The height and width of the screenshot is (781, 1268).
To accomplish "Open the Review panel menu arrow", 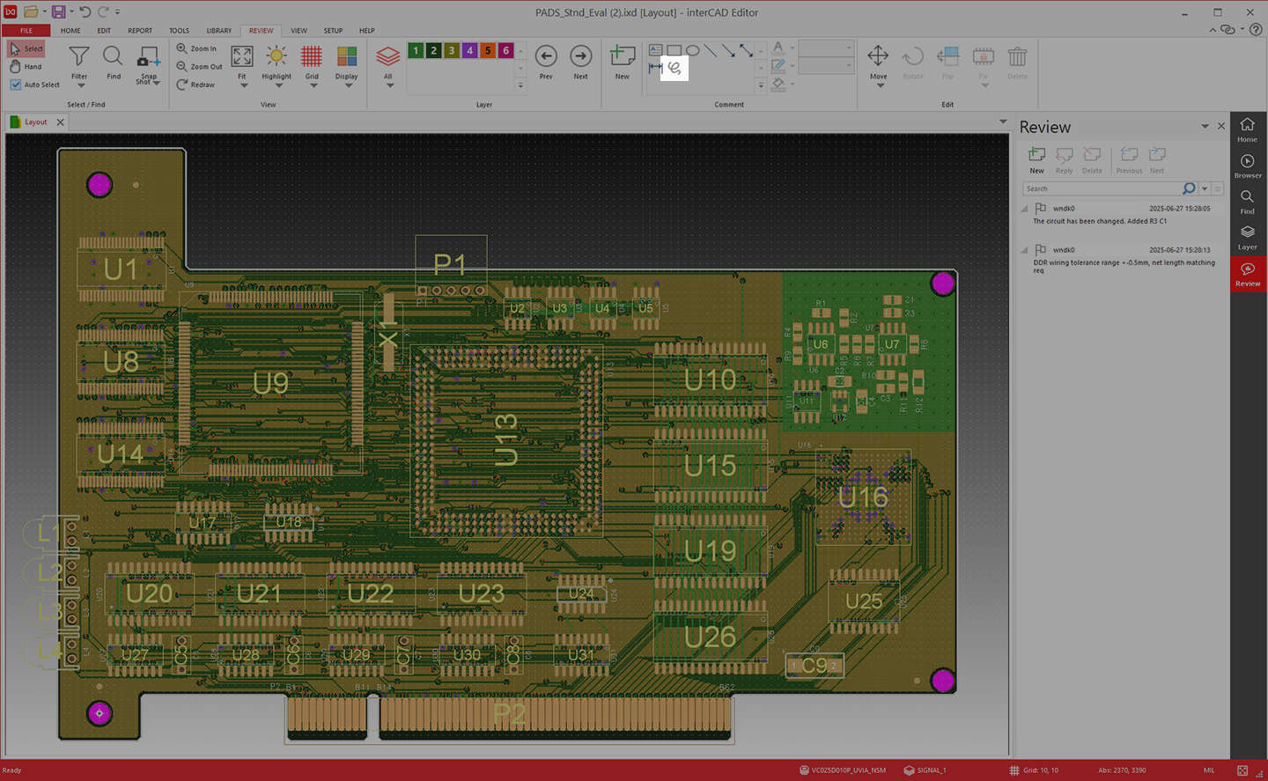I will (1205, 127).
